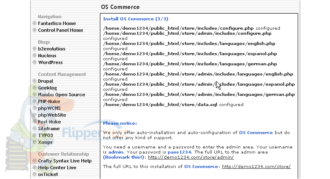Click the bullet icon beside Siteframe
Screen dimensions: 330x179
(x=34, y=129)
